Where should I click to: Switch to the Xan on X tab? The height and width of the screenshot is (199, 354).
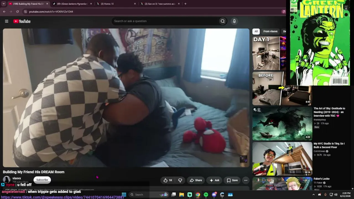(x=160, y=4)
